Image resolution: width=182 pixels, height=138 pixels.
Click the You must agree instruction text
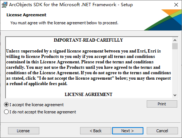[x=64, y=23]
